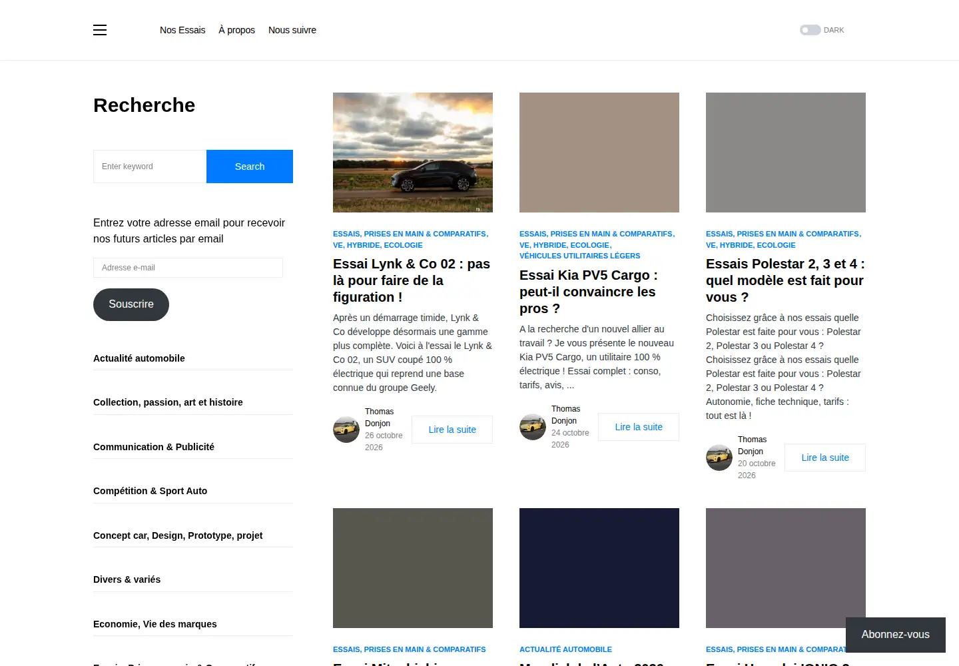Image resolution: width=959 pixels, height=666 pixels.
Task: Open Véhicules utilitaires légers category tag
Action: tap(580, 256)
